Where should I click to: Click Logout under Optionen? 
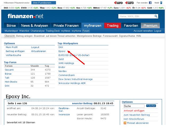(35, 47)
